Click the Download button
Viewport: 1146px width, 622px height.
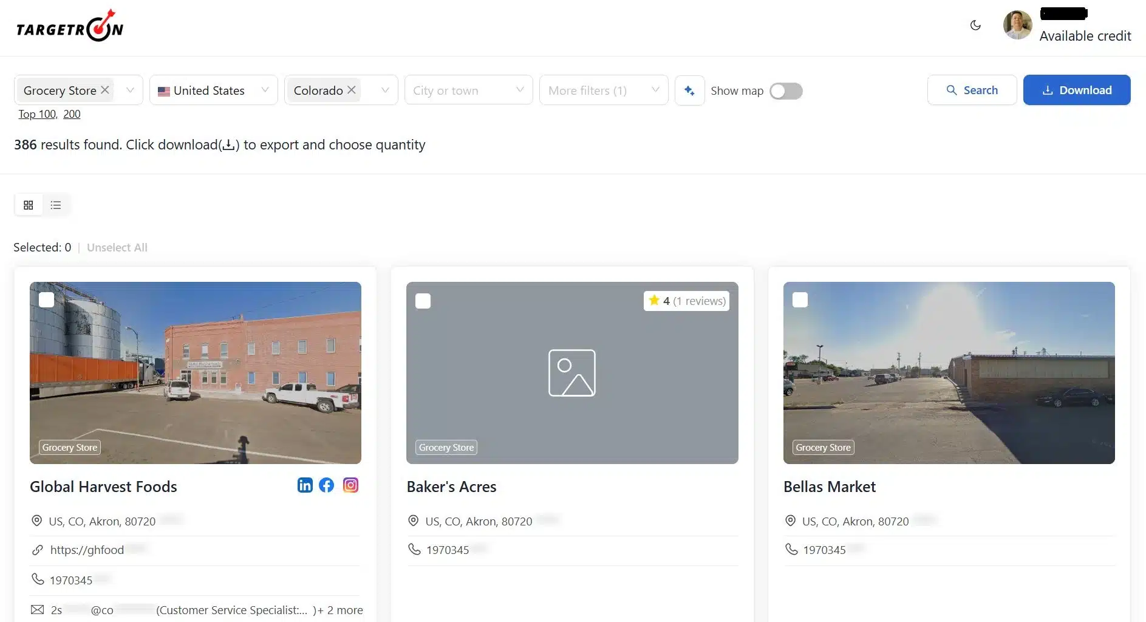tap(1077, 90)
